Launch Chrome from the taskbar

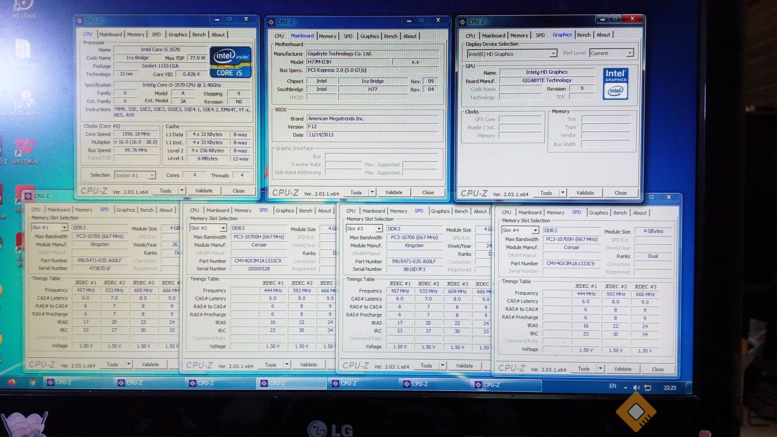point(32,382)
